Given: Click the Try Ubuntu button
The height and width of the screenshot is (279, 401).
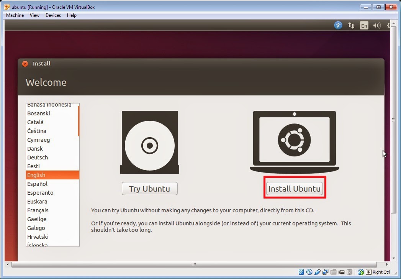Looking at the screenshot, I should (150, 189).
